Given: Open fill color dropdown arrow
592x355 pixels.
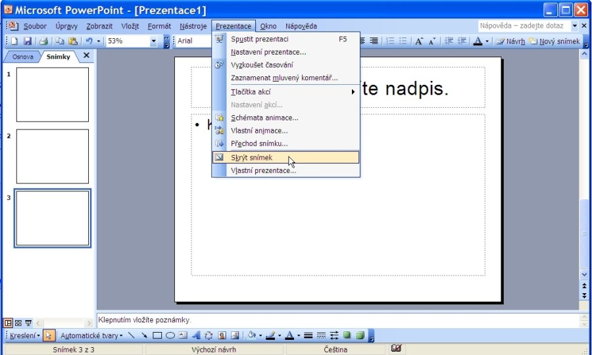Looking at the screenshot, I should [260, 335].
